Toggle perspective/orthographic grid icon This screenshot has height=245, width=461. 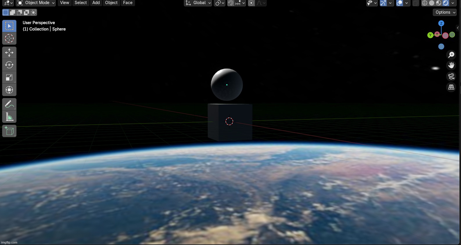(451, 87)
